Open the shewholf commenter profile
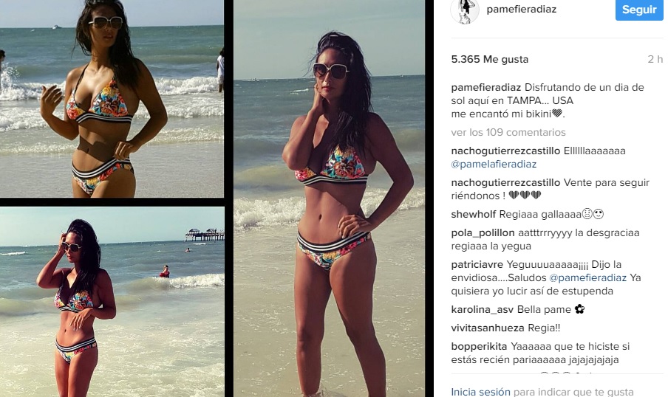Screen dimensions: 668x397 [x=474, y=215]
